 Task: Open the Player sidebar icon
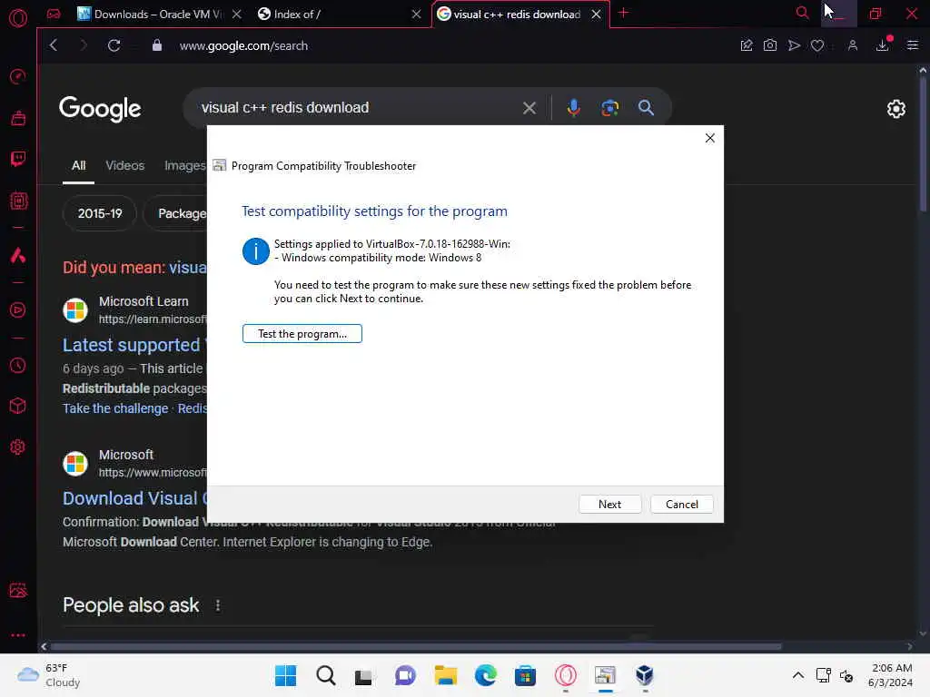18,310
